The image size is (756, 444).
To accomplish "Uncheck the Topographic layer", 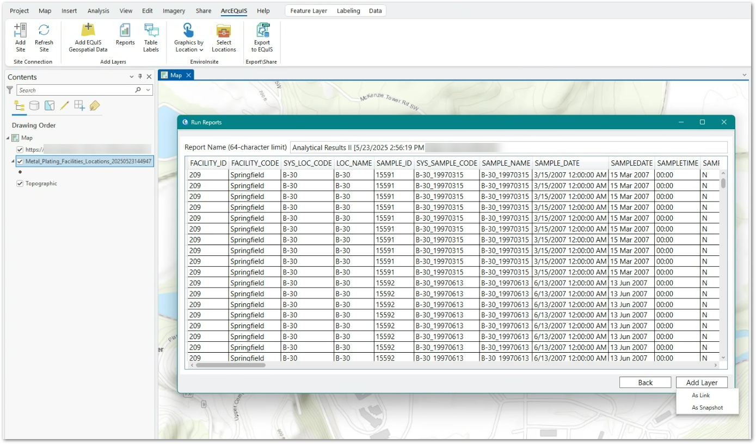I will [x=20, y=183].
